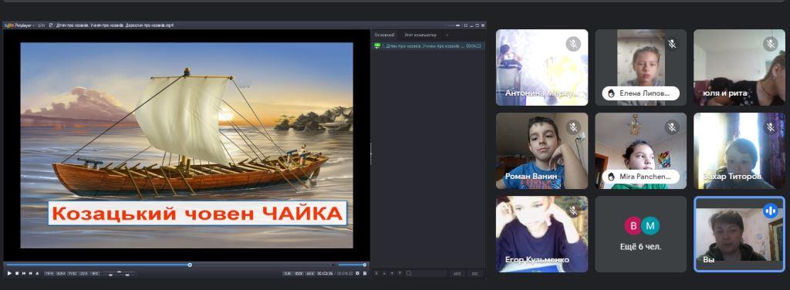This screenshot has height=290, width=790.
Task: Click the Play button in PotPlayer
Action: click(x=9, y=273)
